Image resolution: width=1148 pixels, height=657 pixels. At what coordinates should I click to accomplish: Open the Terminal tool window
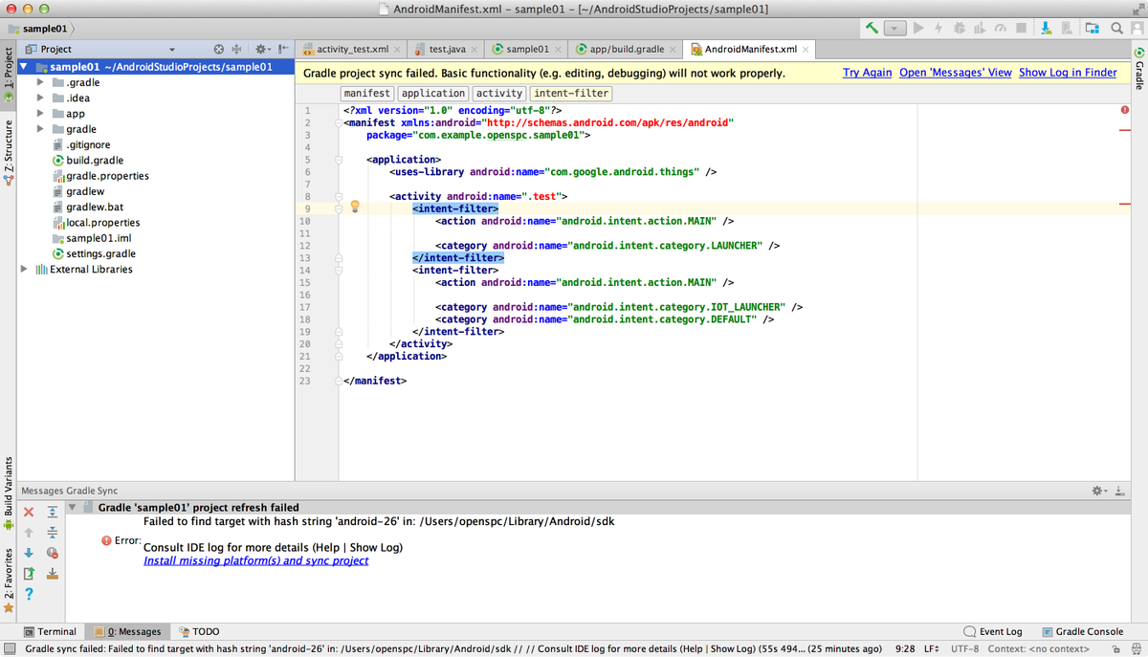pyautogui.click(x=50, y=631)
